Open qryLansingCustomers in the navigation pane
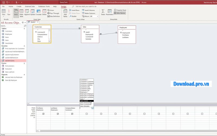The image size is (217, 136). (12, 54)
